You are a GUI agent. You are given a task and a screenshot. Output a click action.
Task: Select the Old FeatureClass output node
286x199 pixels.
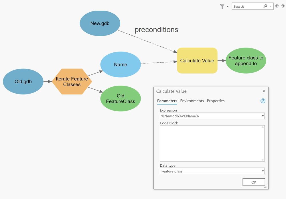click(x=121, y=98)
